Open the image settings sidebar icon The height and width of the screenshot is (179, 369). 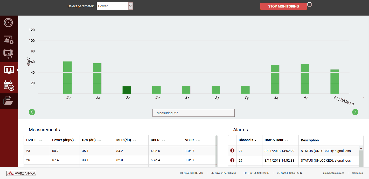point(9,40)
